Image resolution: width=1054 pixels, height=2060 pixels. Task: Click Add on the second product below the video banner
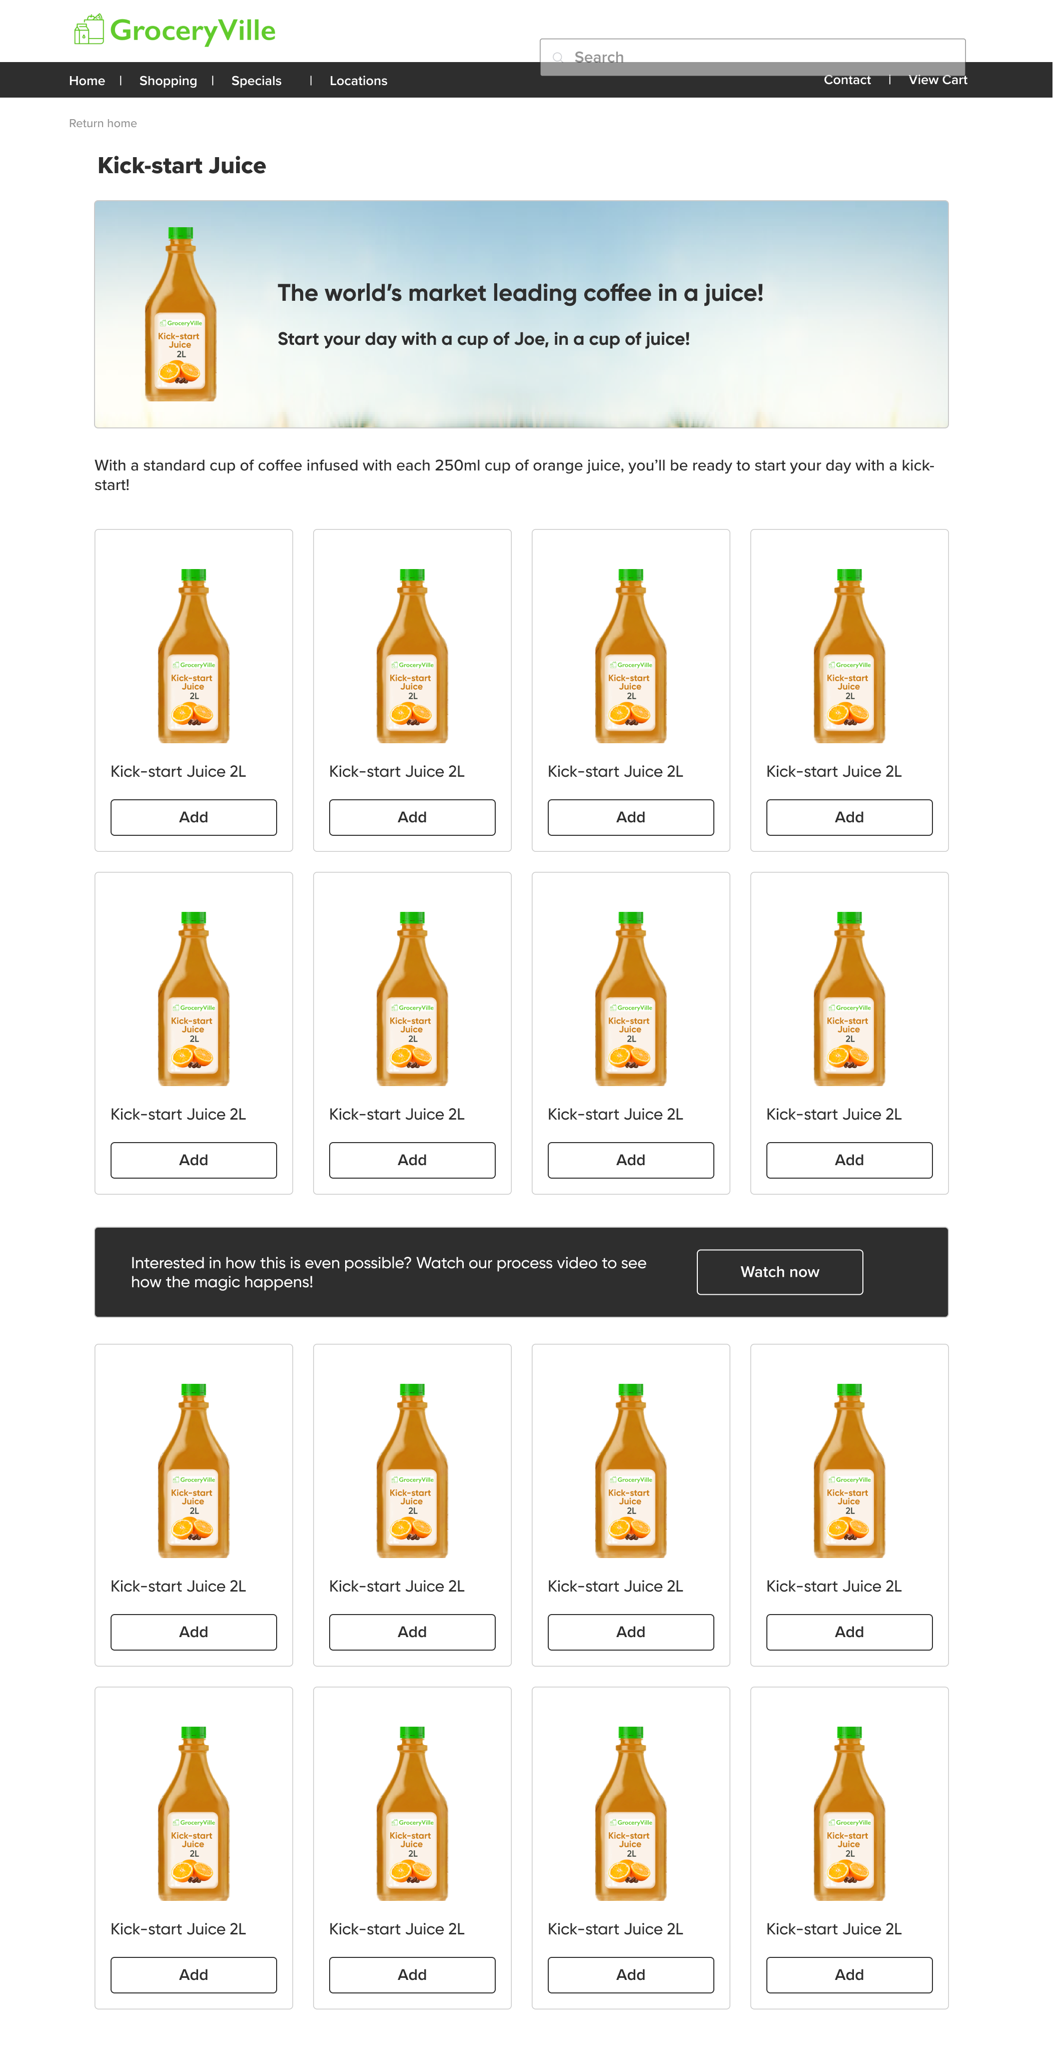[x=412, y=1632]
